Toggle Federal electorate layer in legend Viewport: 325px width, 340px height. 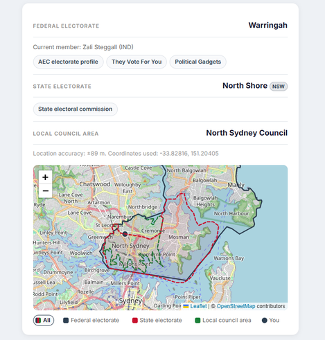coord(91,321)
